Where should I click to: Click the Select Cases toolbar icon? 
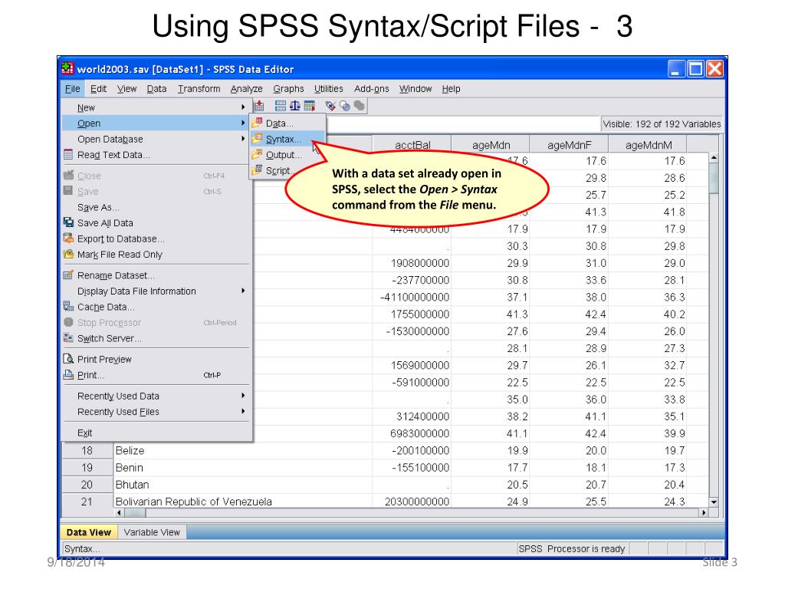point(310,106)
